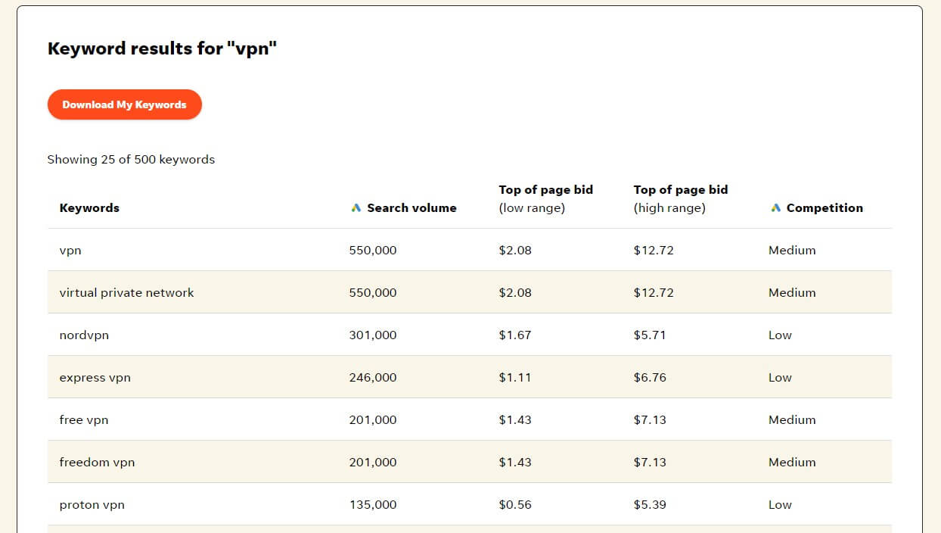The width and height of the screenshot is (941, 533).
Task: Click the $1.67 low bid for nordvpn
Action: coord(515,335)
